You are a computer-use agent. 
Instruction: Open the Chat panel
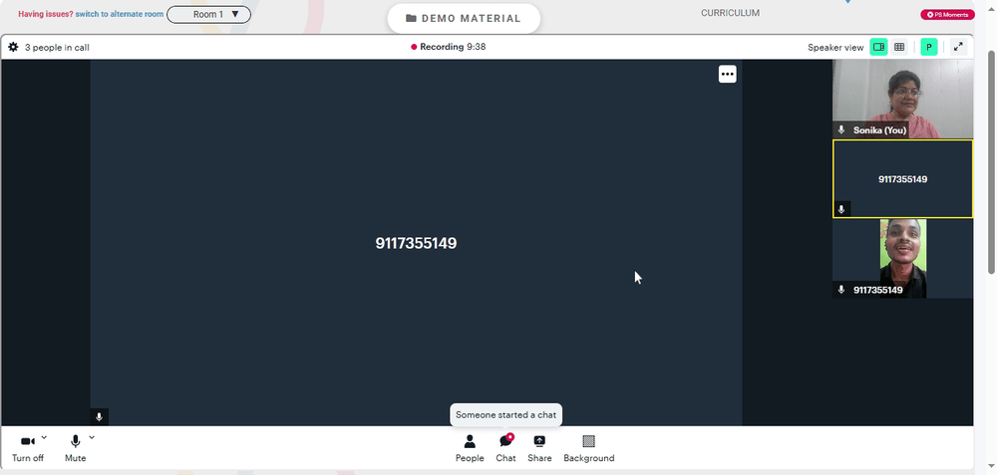[x=506, y=448]
